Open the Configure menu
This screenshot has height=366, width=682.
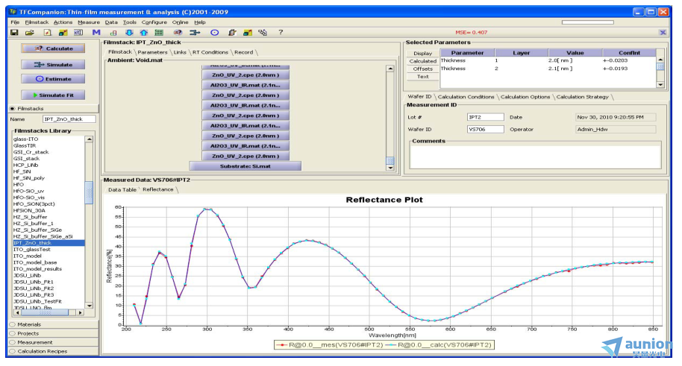[x=154, y=22]
